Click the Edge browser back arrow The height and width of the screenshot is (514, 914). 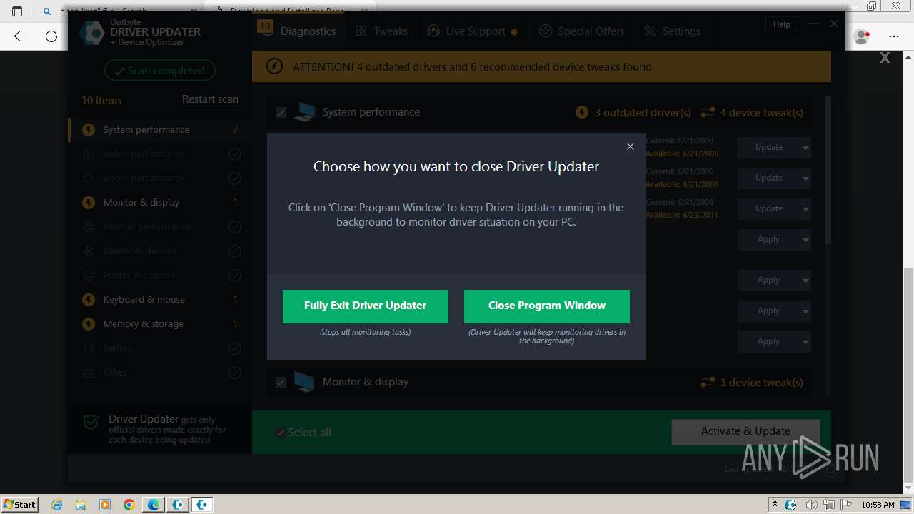20,36
